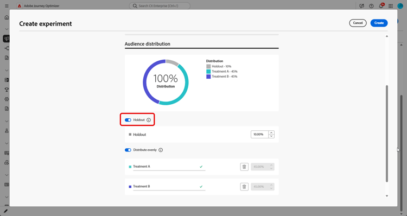Click the teal Treatment A legend swatch
This screenshot has height=216, width=407.
[x=208, y=72]
